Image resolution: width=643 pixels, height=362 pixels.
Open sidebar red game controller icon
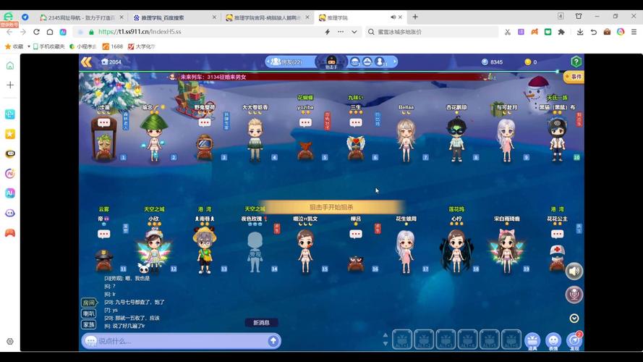pyautogui.click(x=10, y=232)
